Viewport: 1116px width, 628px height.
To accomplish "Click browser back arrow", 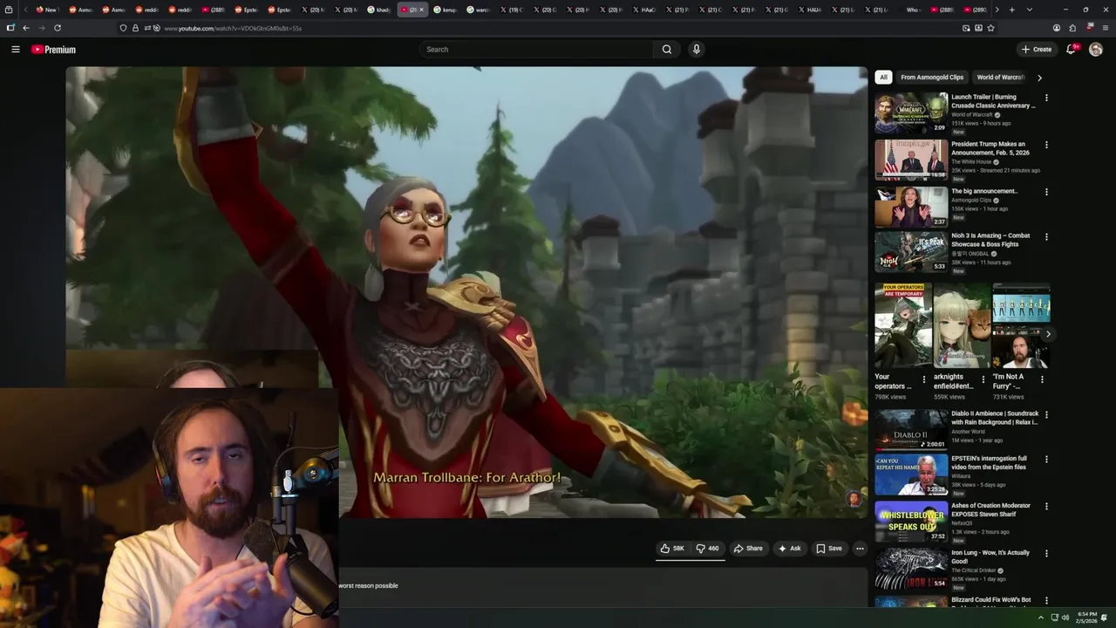I will pos(26,28).
